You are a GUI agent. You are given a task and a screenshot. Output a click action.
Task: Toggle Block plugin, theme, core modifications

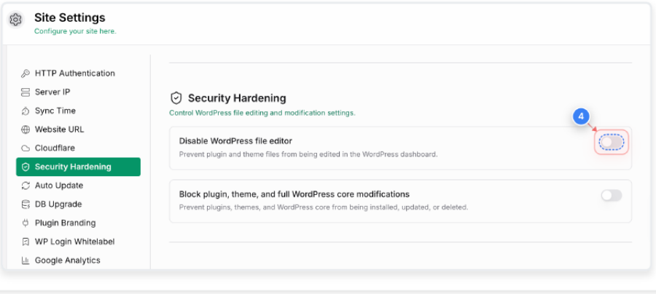(x=612, y=195)
